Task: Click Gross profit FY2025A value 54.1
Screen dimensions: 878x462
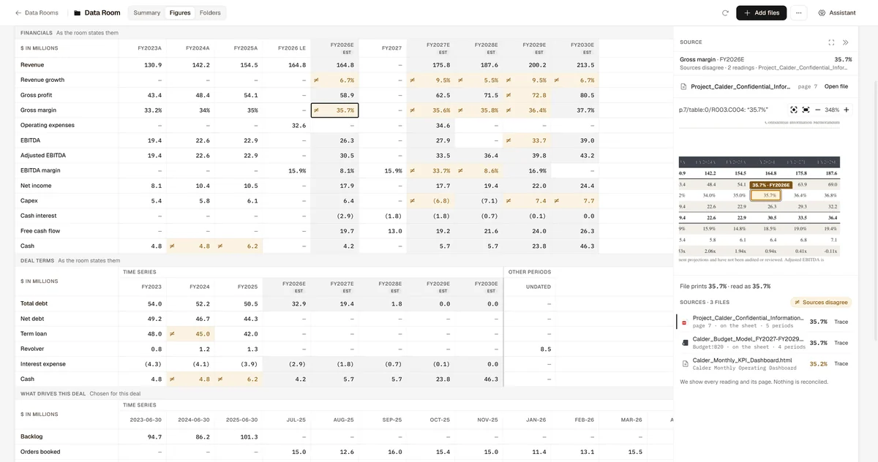Action: [x=251, y=95]
